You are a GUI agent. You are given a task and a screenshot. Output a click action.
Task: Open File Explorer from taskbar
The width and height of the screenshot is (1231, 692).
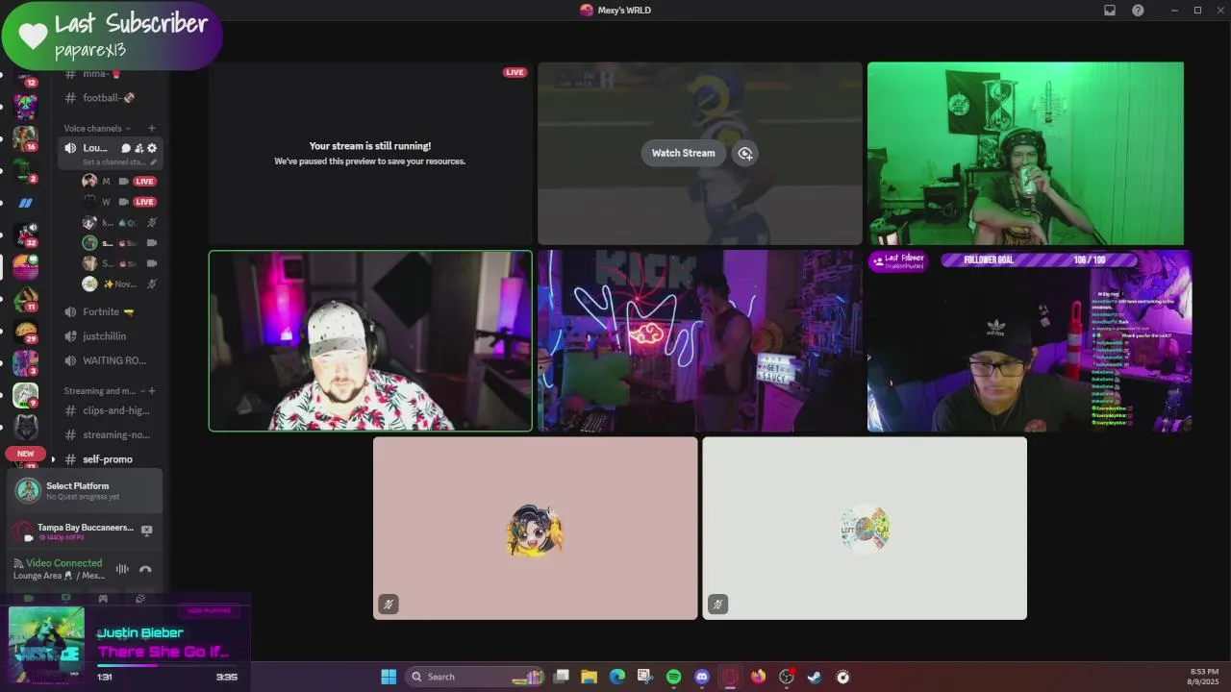pyautogui.click(x=590, y=677)
